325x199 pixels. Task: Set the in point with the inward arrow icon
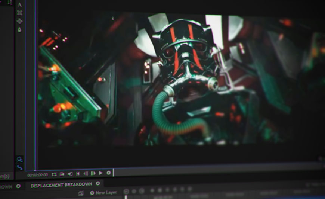pos(70,174)
